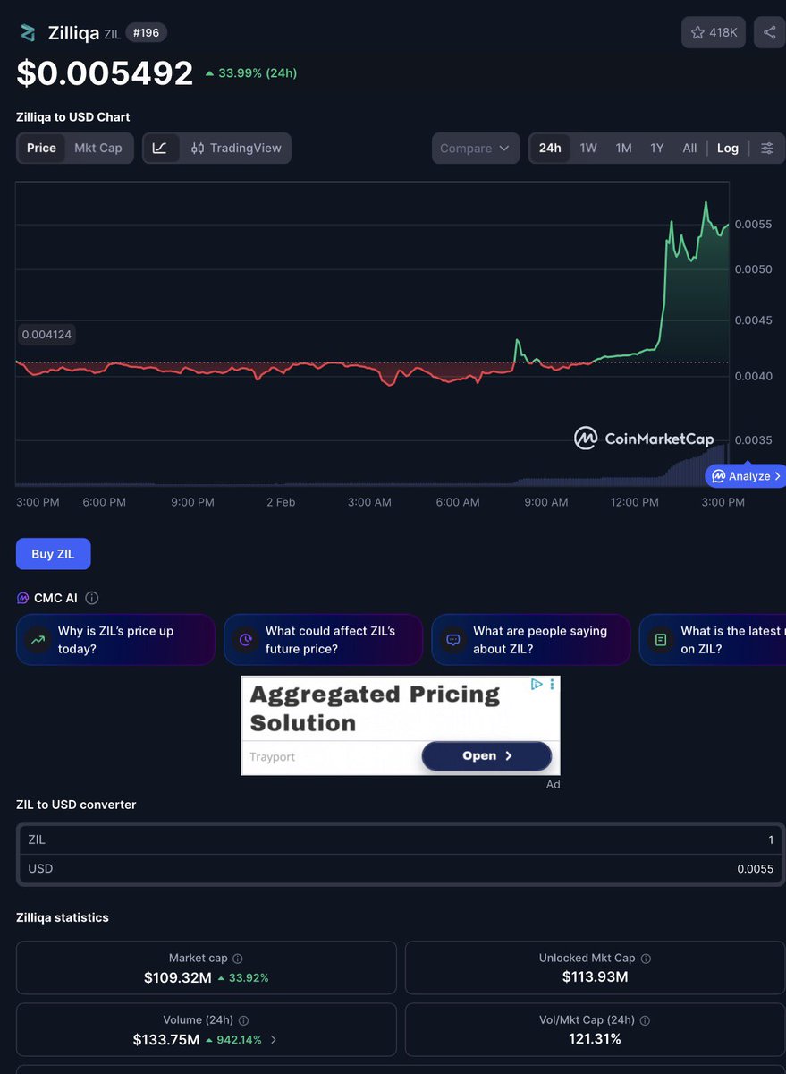The height and width of the screenshot is (1074, 786).
Task: Select the 1W timeframe tab
Action: (587, 148)
